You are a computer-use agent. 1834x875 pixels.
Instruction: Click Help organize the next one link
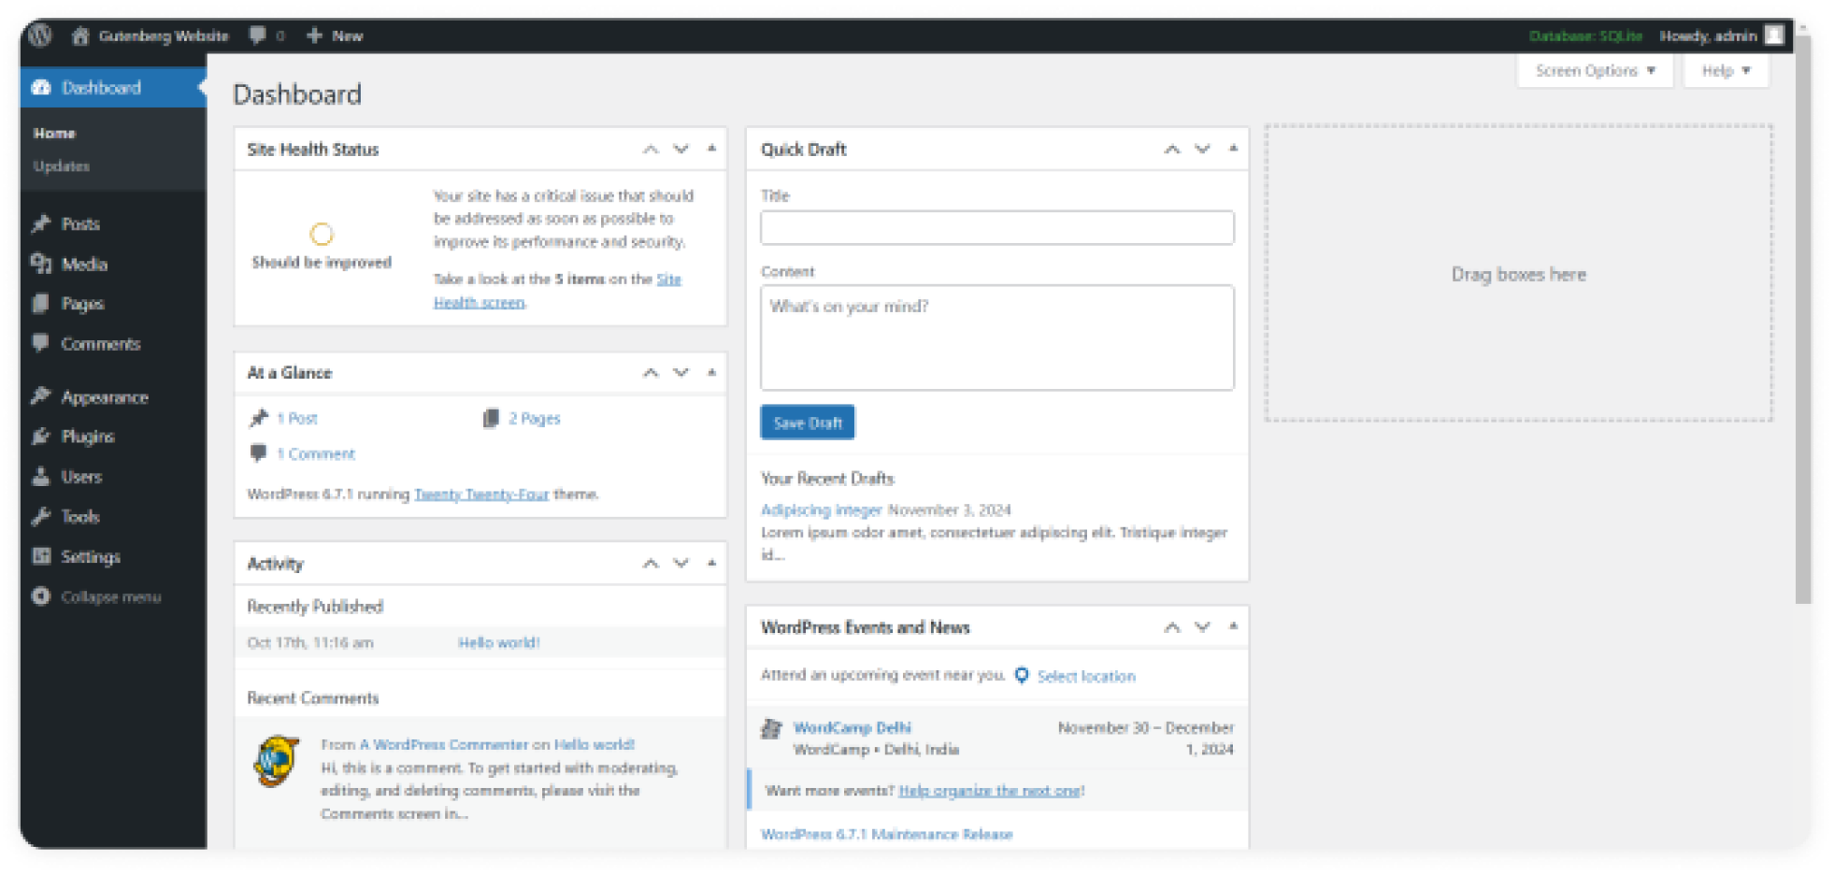990,791
